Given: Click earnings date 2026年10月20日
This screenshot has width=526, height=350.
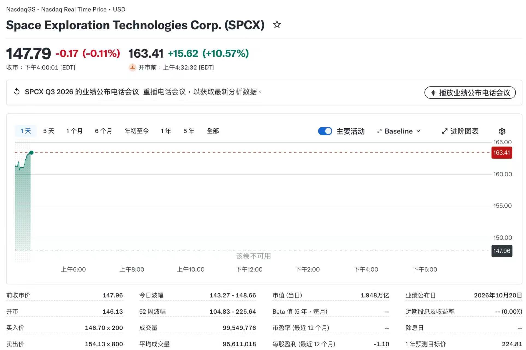Looking at the screenshot, I should (498, 295).
